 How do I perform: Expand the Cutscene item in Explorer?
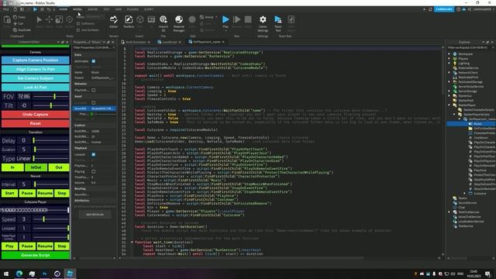465,193
